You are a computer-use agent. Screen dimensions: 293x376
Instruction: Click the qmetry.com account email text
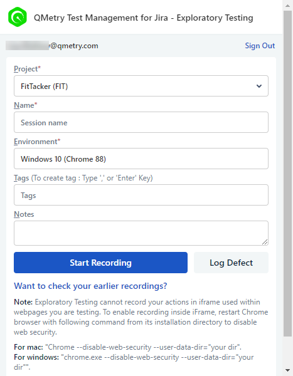point(52,46)
